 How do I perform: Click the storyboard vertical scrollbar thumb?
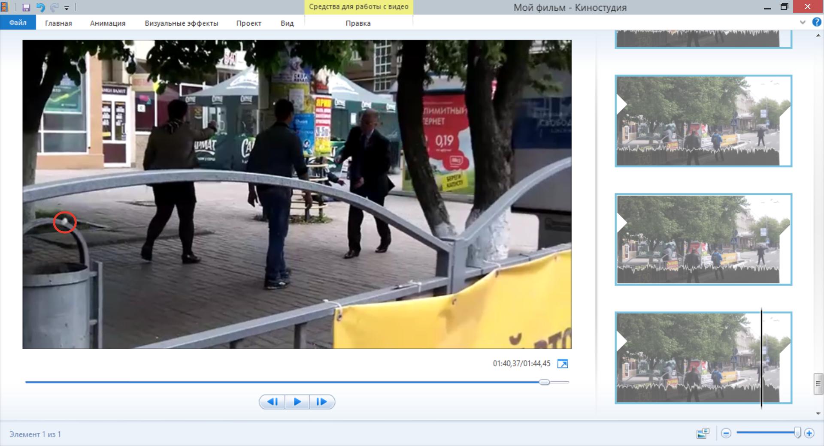click(x=818, y=384)
